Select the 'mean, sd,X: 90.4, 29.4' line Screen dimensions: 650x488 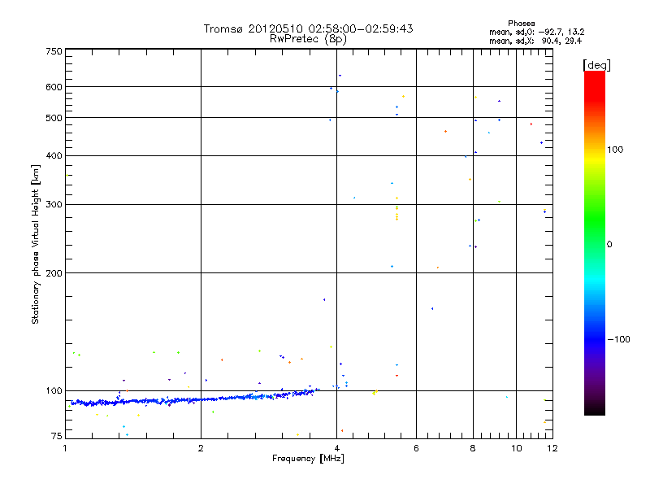[535, 41]
